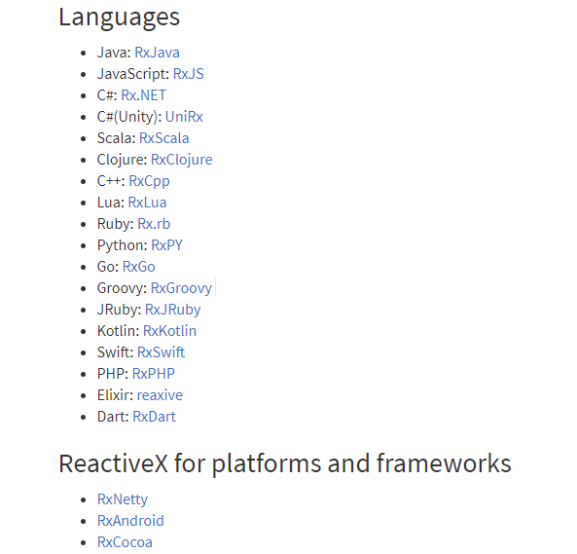Screen dimensions: 577x554
Task: Visit the RxNetty framework link
Action: point(123,499)
